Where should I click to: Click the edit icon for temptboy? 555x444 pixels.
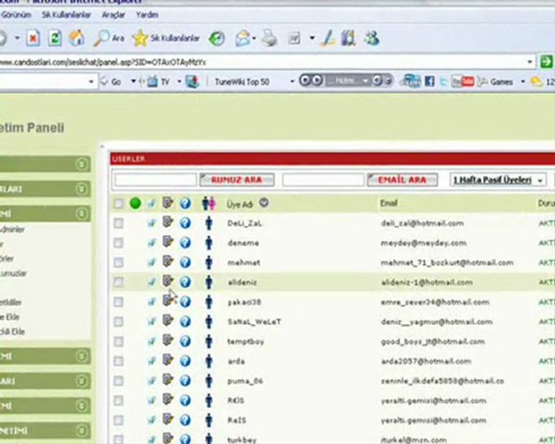point(168,340)
